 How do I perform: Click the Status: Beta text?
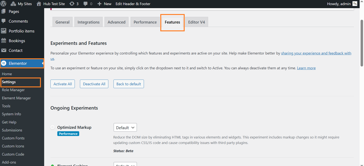(123, 151)
